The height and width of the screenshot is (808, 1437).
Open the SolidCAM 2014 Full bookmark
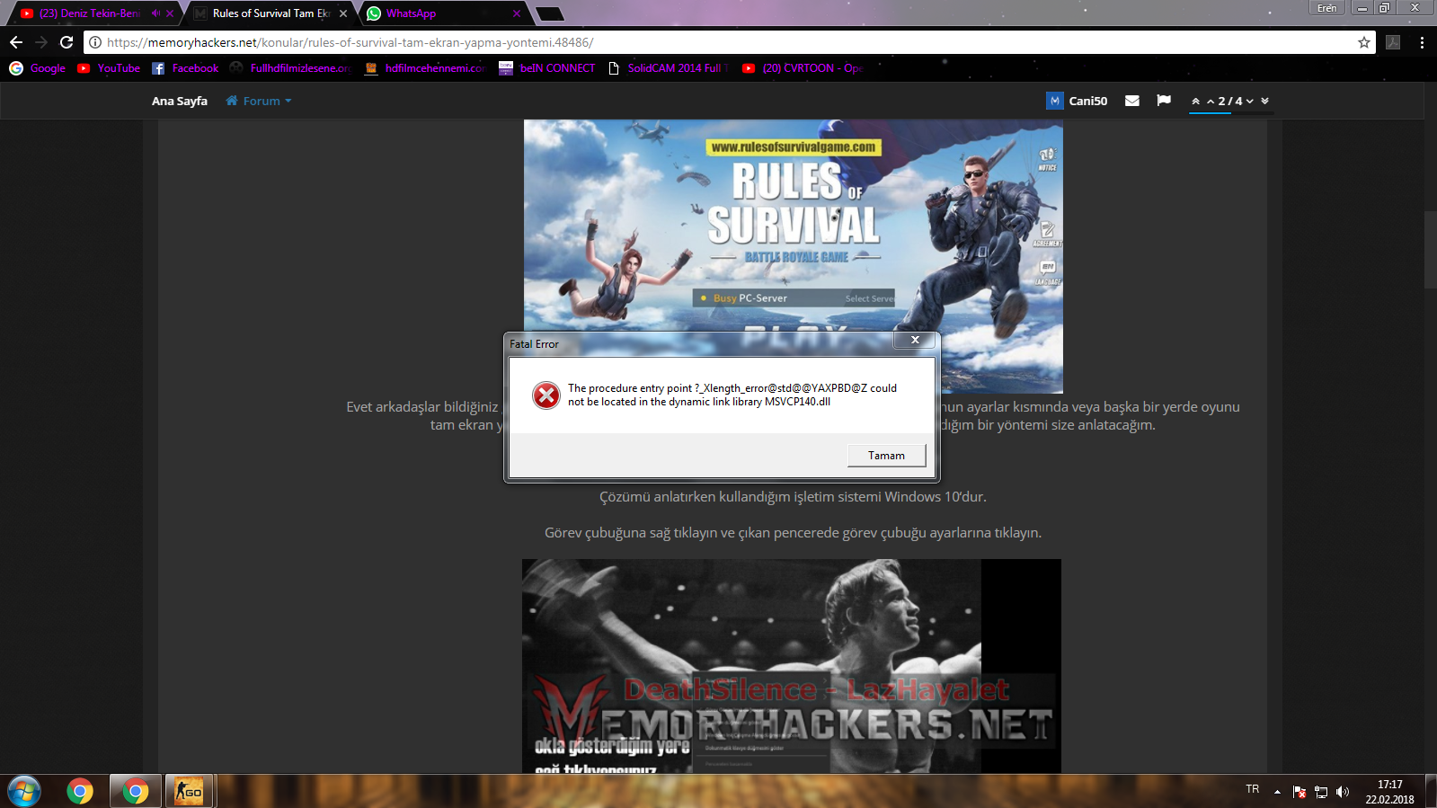click(668, 68)
